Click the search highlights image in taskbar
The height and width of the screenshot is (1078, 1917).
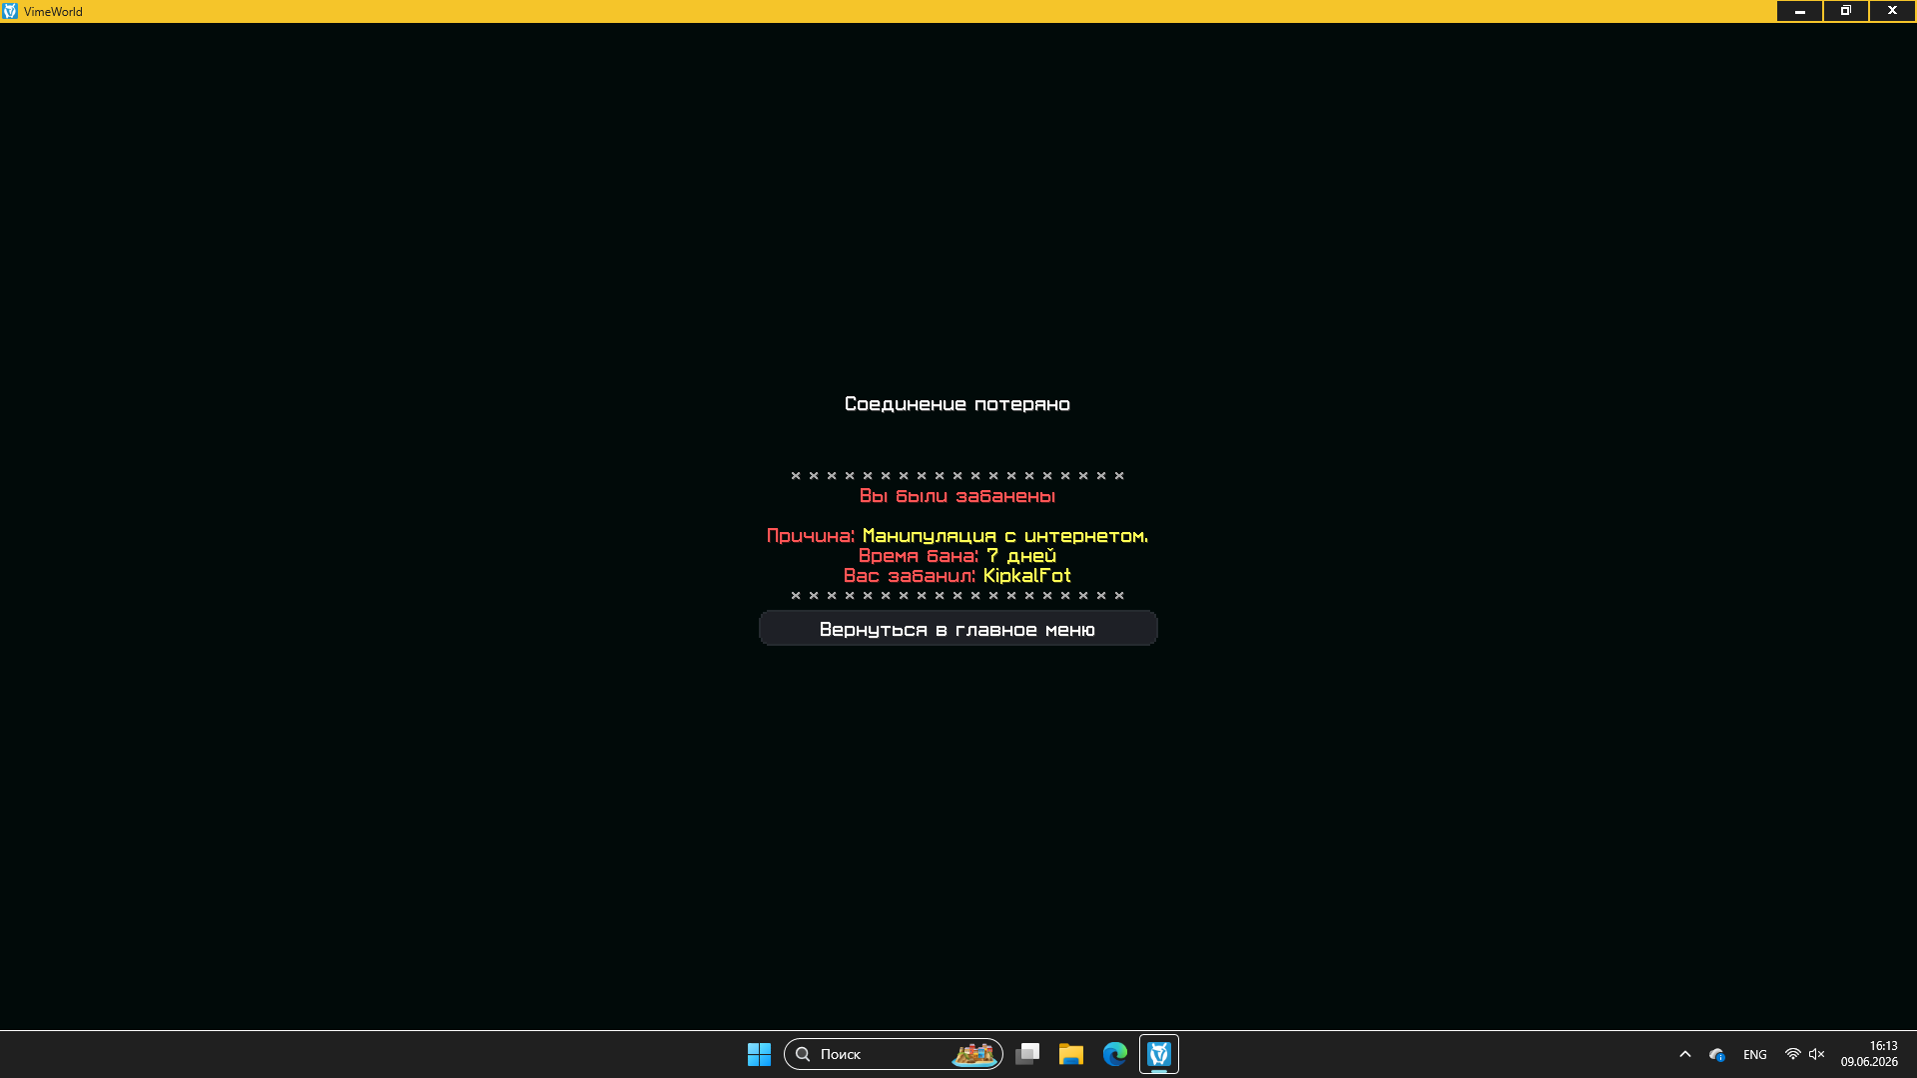coord(973,1054)
